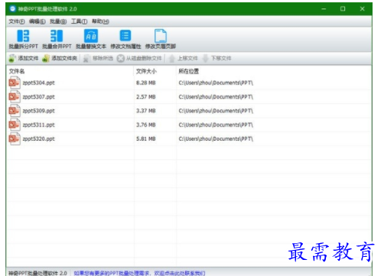The height and width of the screenshot is (276, 381).
Task: Close the PPT batch software window
Action: pos(362,9)
